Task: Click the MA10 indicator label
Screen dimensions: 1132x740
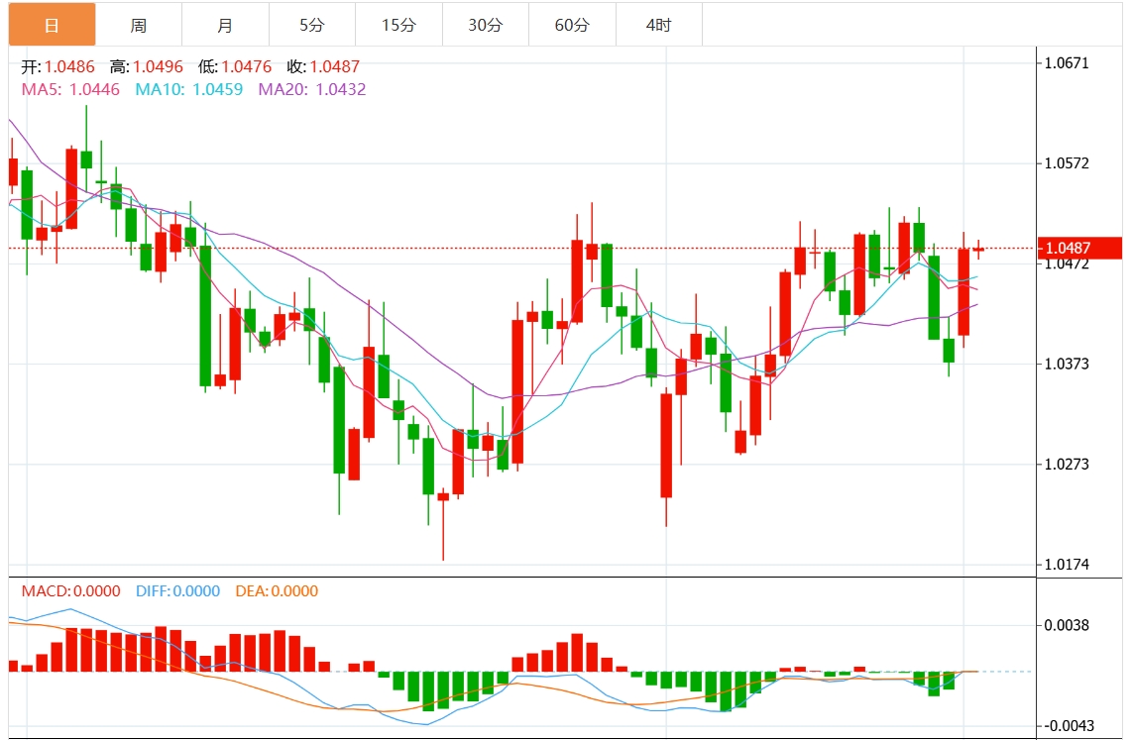Action: [189, 89]
